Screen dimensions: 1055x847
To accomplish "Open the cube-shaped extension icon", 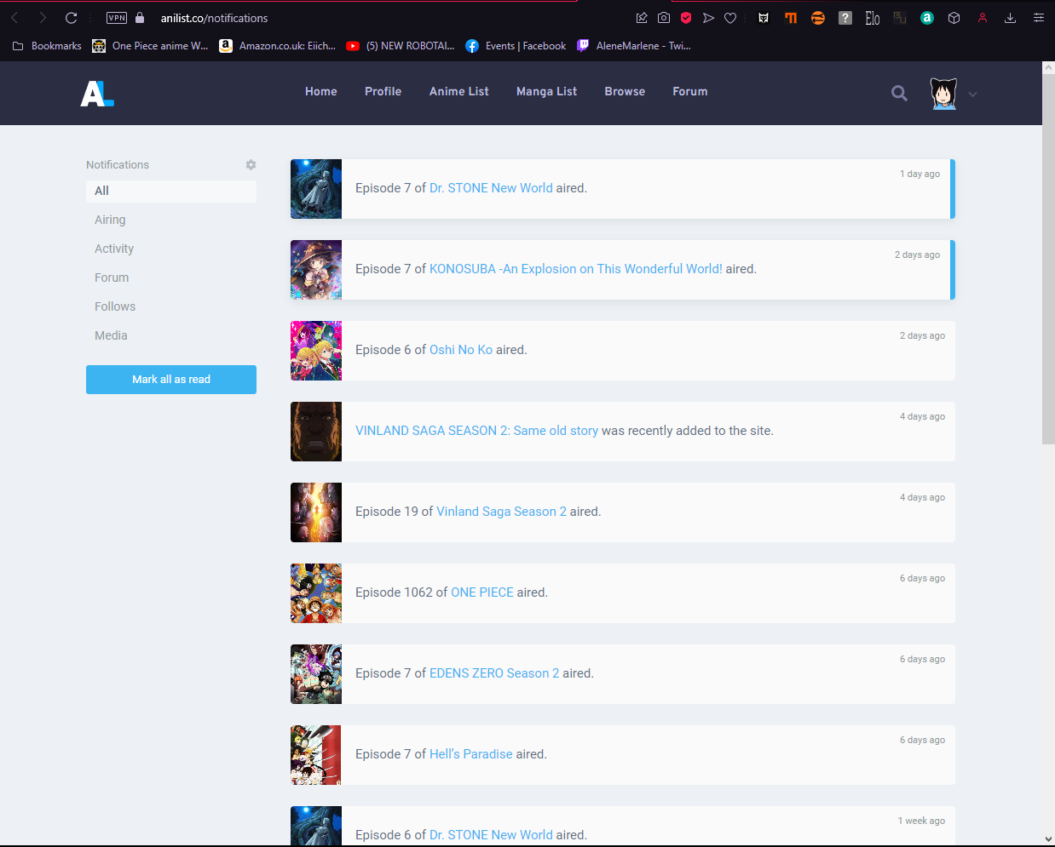I will point(954,17).
